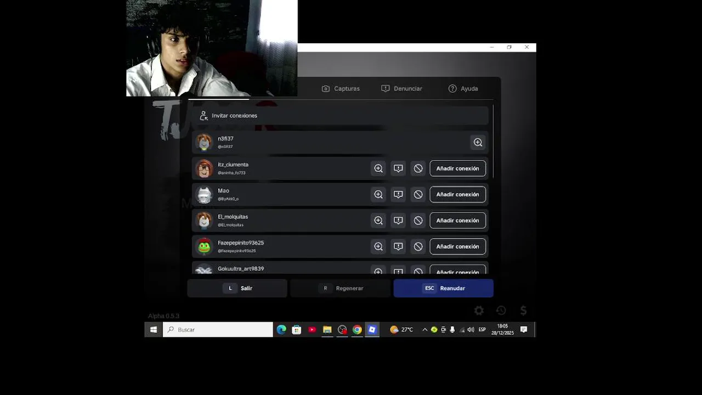Inspect avatar of n3fi37
The width and height of the screenshot is (702, 395).
coord(478,143)
